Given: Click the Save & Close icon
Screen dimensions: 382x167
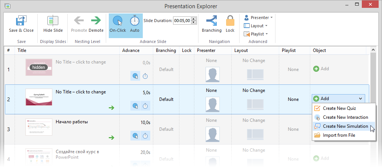Looking at the screenshot, I should point(21,21).
